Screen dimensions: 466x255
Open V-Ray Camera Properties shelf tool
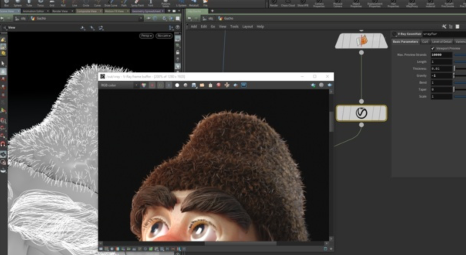(319, 3)
